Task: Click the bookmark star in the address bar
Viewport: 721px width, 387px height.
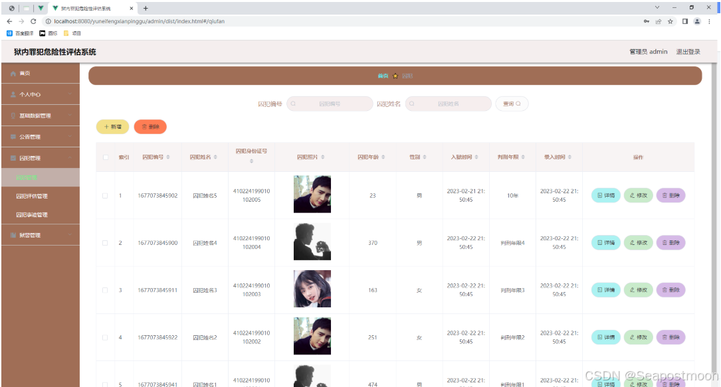Action: [671, 21]
